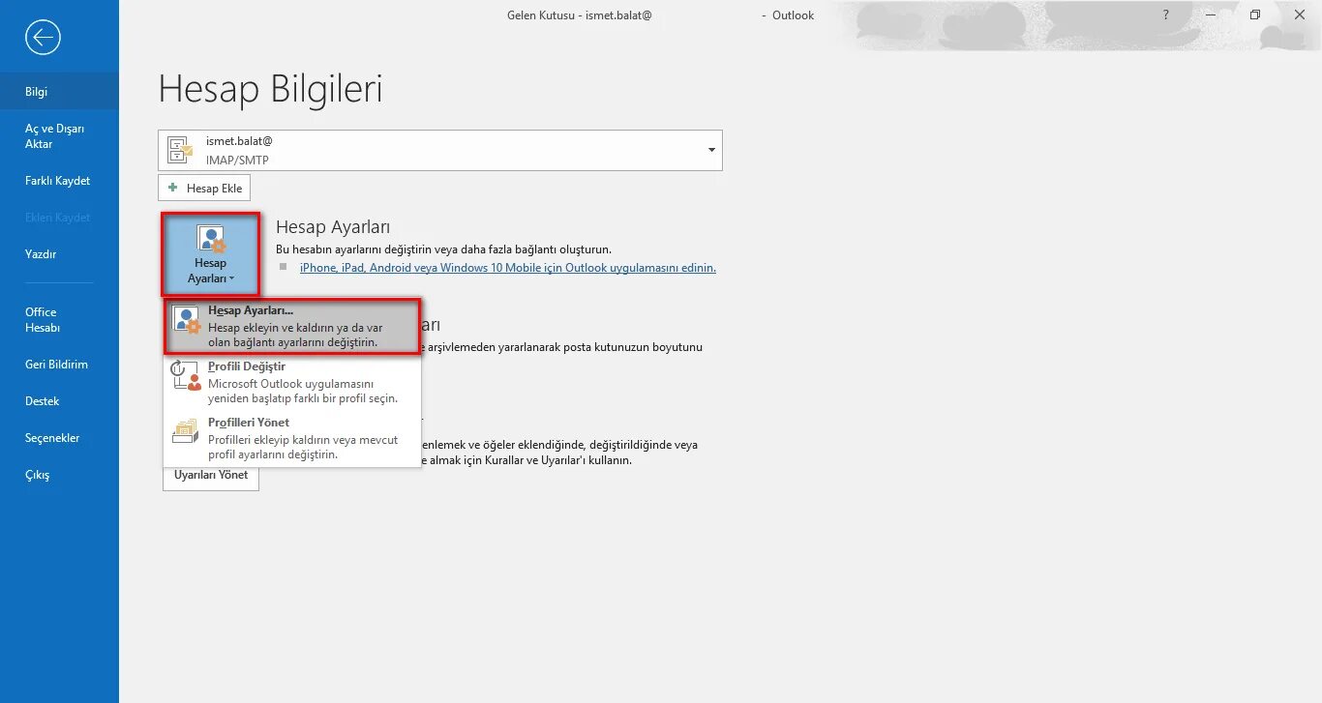Image resolution: width=1322 pixels, height=703 pixels.
Task: Click the Uyarıları Yönet button
Action: tap(211, 475)
